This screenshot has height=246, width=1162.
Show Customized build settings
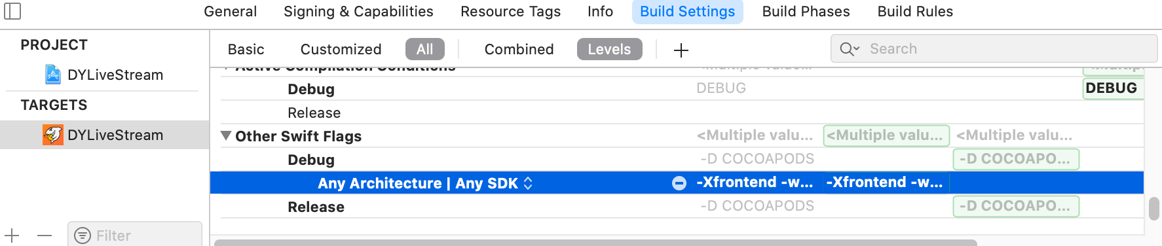tap(341, 49)
